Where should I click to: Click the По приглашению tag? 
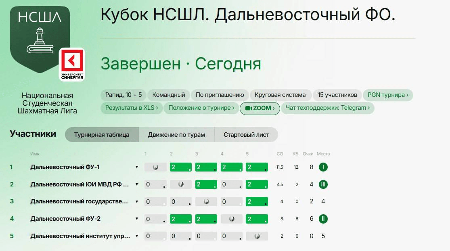coord(220,95)
